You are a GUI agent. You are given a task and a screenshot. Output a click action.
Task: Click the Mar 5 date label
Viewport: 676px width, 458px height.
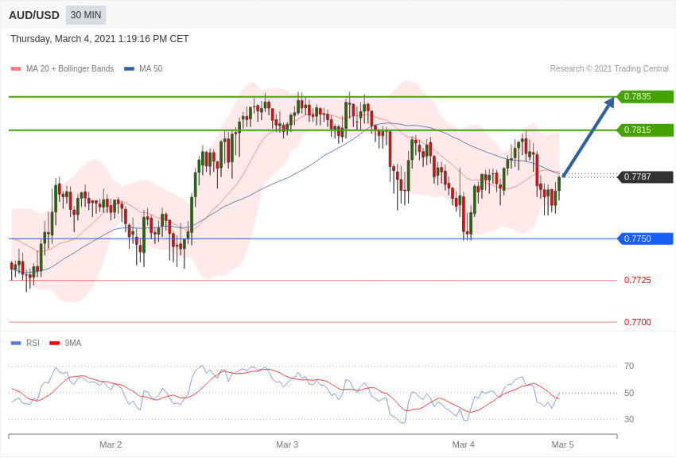pyautogui.click(x=562, y=444)
